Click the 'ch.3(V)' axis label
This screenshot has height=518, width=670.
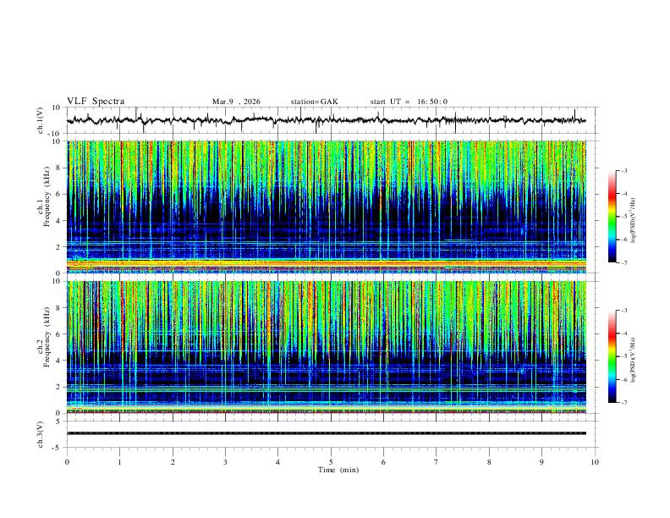(x=41, y=434)
